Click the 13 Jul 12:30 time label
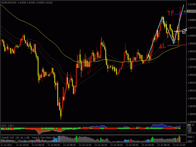Image resolution: width=196 pixels, height=147 pixels. 179,145
